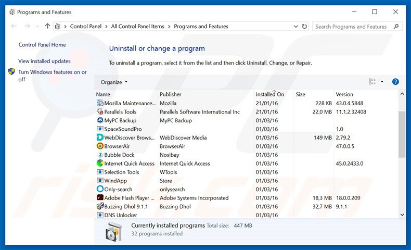
Task: Click publisher Parallels Software International Inc
Action: pos(200,112)
